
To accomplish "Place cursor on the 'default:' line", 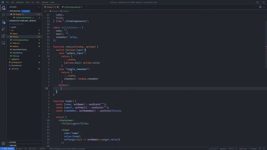I will (x=64, y=85).
